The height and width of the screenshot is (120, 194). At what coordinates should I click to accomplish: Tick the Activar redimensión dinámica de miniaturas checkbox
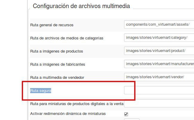point(126,114)
